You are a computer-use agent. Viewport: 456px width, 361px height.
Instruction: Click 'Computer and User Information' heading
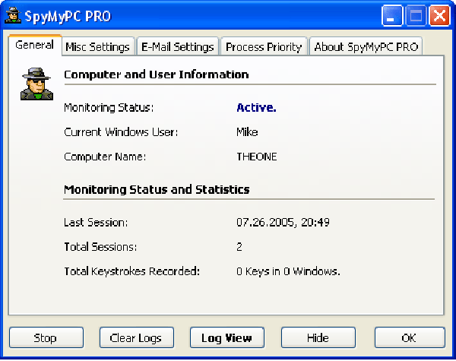(156, 74)
